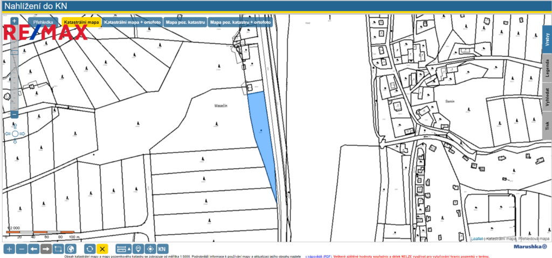
Task: Select the Katastrální mapa tab
Action: [x=81, y=22]
